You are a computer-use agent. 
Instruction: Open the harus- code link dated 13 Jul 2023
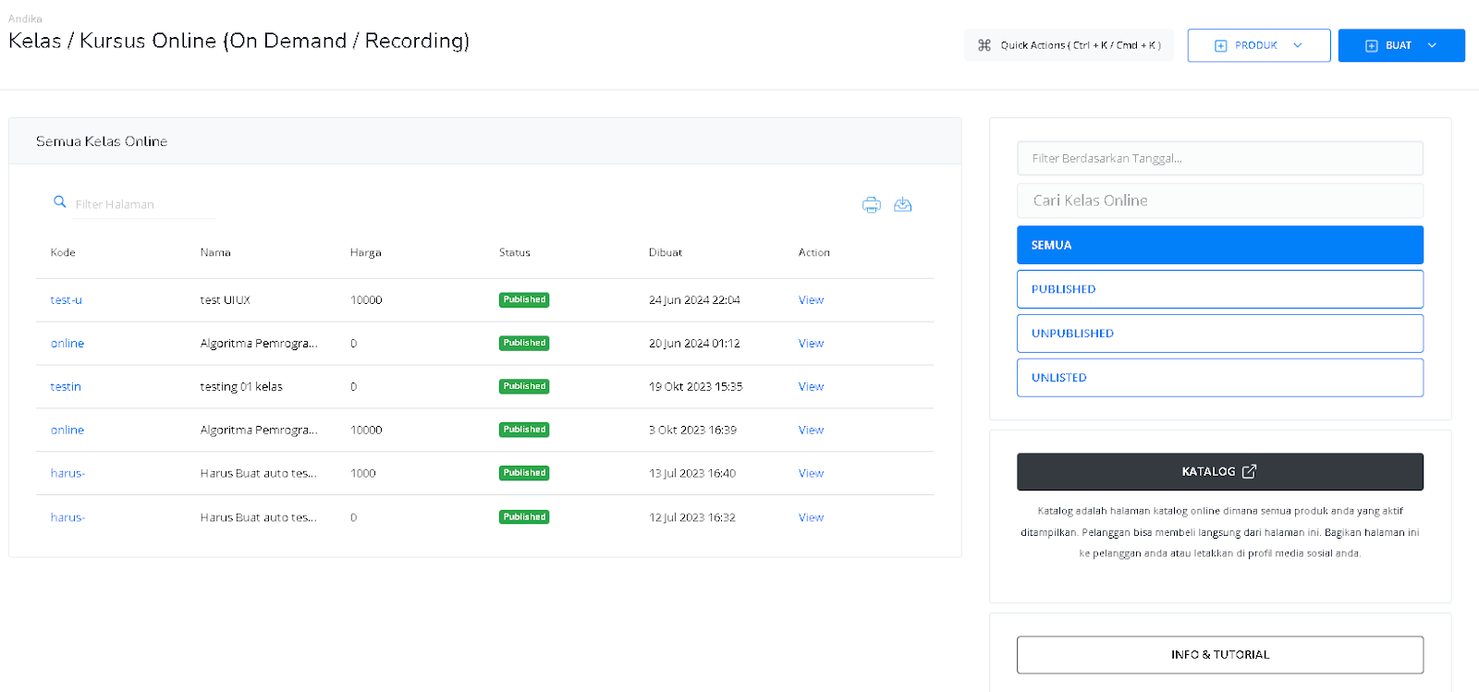[67, 473]
